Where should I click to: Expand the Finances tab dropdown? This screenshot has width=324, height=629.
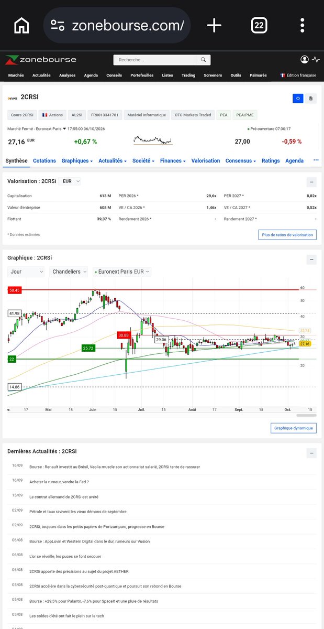tap(173, 161)
